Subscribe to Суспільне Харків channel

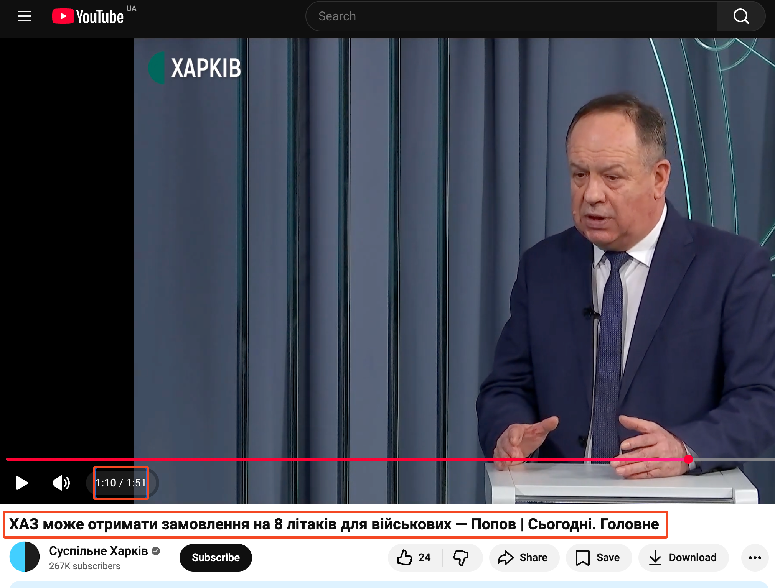pyautogui.click(x=216, y=558)
